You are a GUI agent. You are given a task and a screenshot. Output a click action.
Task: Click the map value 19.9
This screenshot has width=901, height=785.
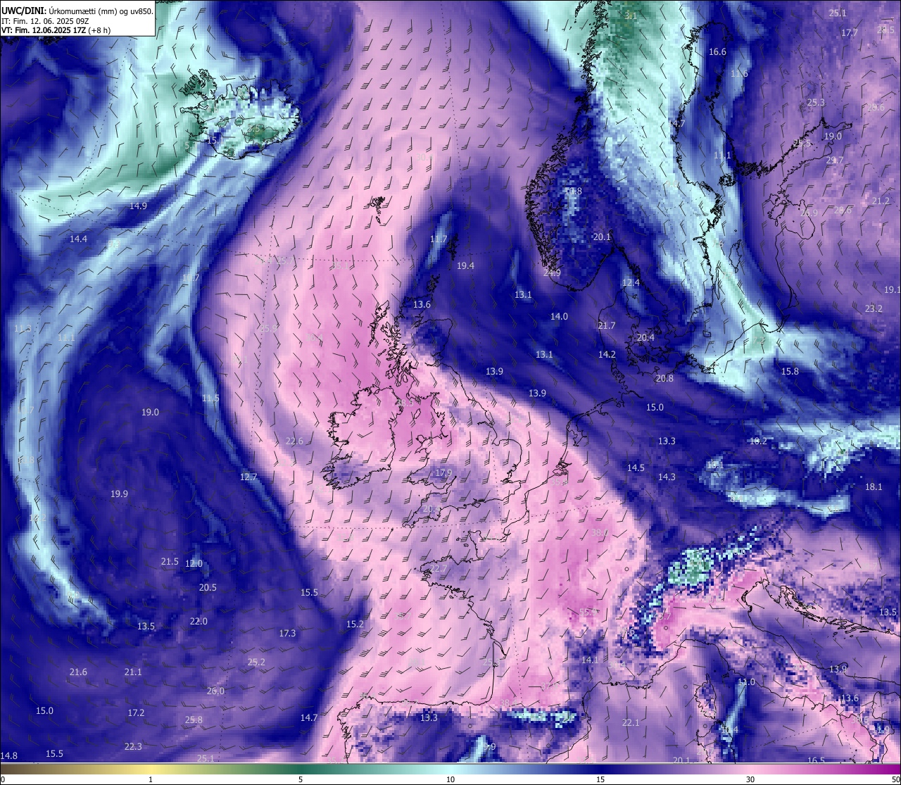[x=119, y=494]
